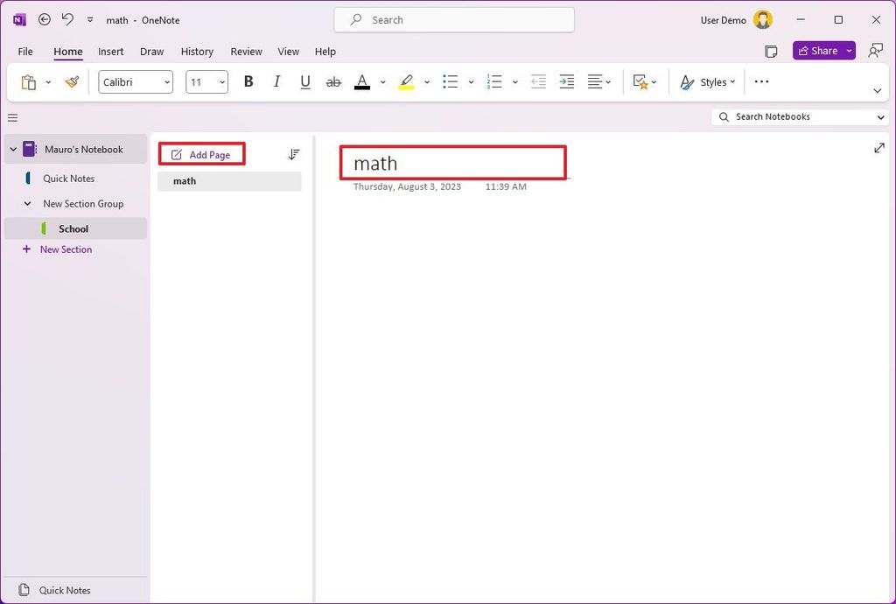Collapse the navigation pane with hamburger icon
The height and width of the screenshot is (604, 896).
click(12, 116)
